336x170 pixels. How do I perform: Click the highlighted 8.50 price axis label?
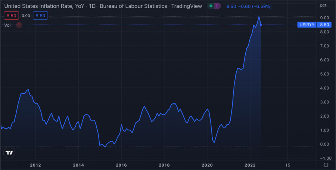click(x=324, y=25)
